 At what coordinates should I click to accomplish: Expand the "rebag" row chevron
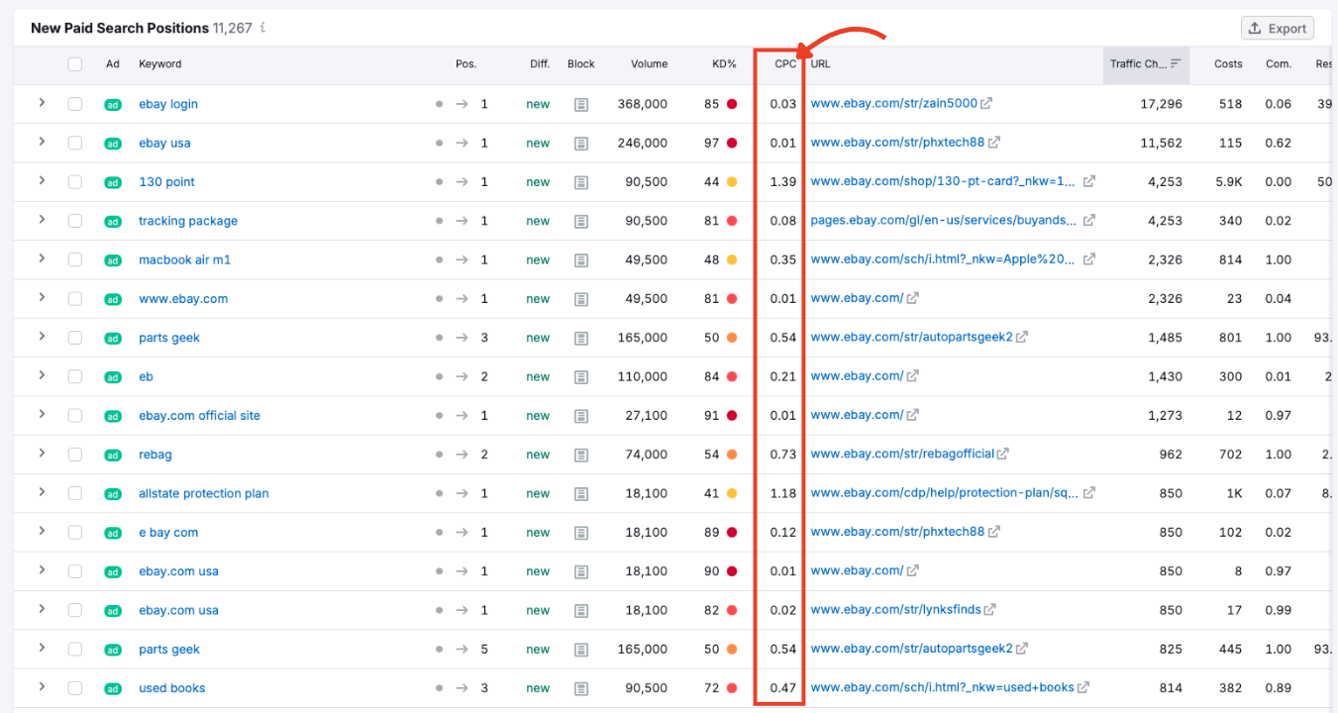pos(42,454)
